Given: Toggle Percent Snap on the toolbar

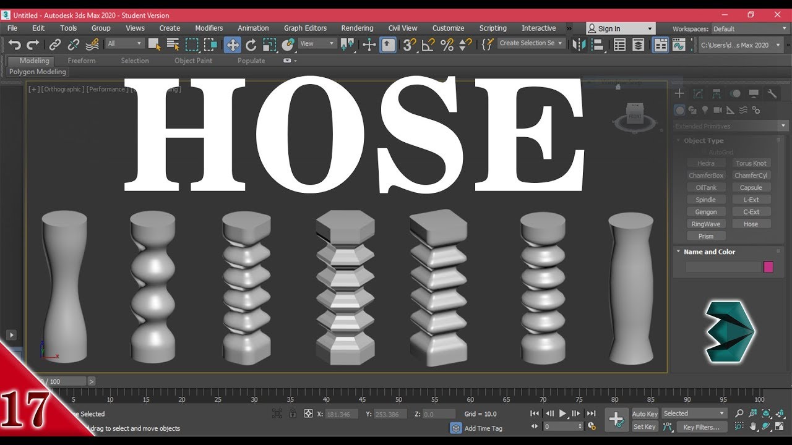Looking at the screenshot, I should tap(447, 44).
